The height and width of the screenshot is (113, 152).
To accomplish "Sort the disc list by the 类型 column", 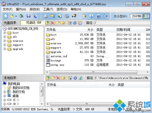I will click(x=103, y=30).
